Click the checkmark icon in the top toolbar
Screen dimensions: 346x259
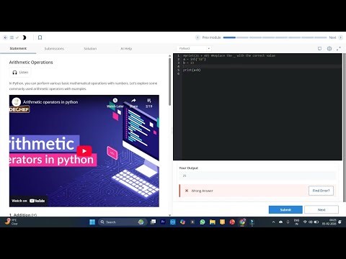point(17,37)
